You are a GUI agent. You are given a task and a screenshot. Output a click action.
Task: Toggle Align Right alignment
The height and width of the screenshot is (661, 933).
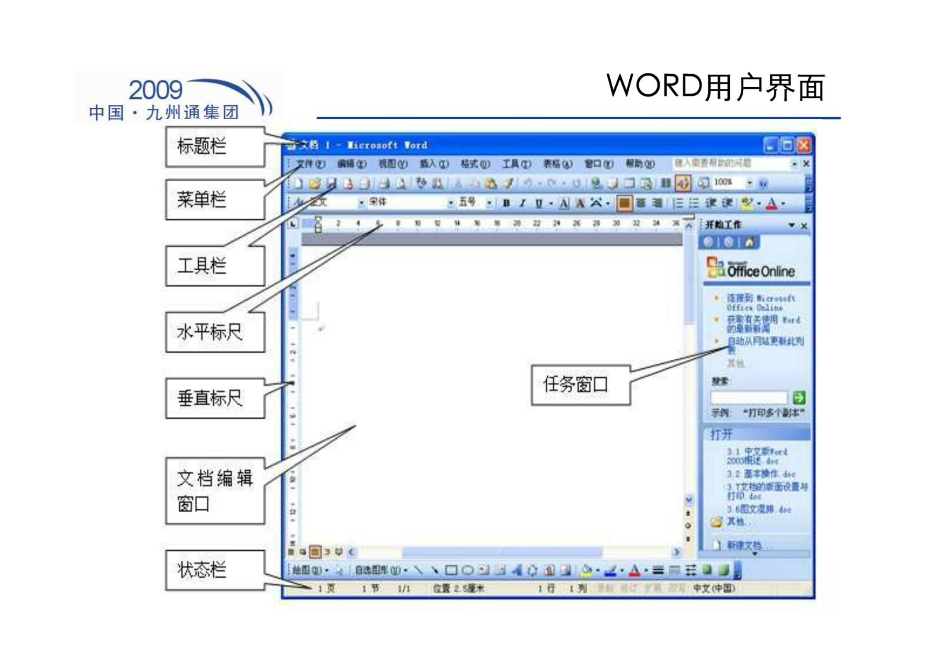click(657, 203)
